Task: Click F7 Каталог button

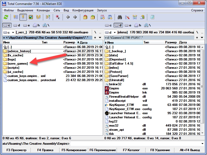Action: 131,150
